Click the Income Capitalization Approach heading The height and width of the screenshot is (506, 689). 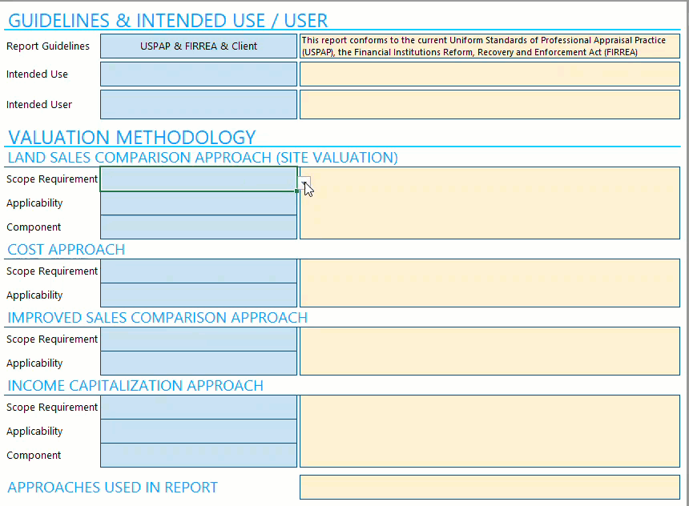click(135, 386)
